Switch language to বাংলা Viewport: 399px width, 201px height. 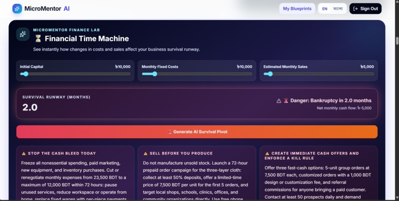click(x=338, y=8)
